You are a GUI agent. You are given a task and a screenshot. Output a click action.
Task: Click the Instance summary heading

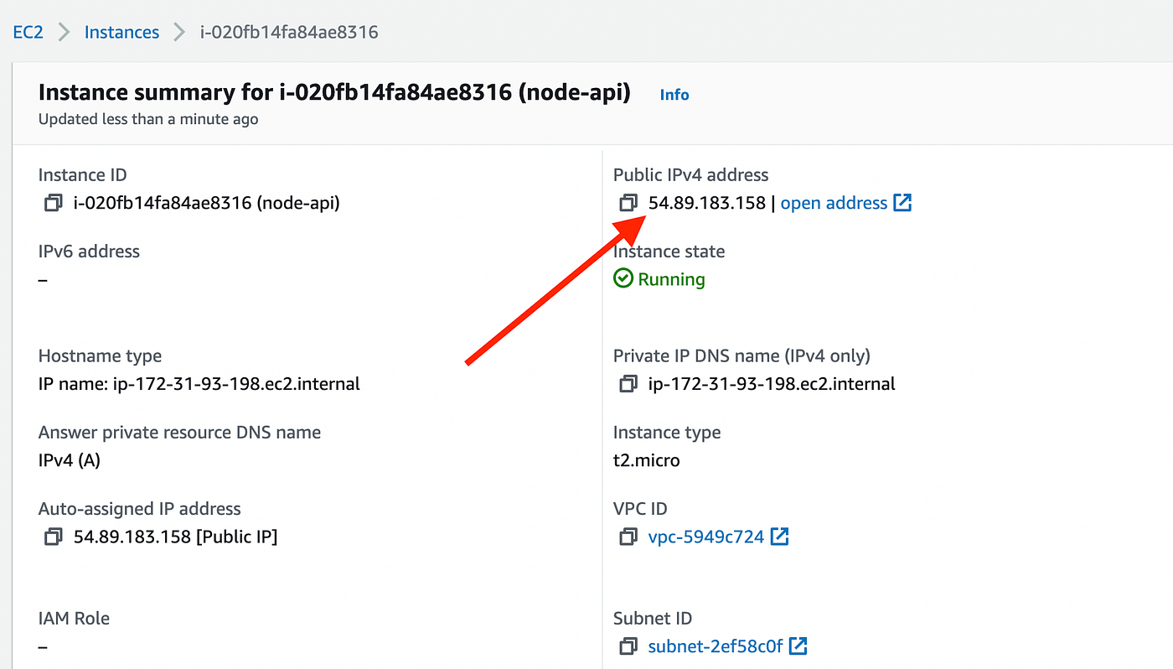click(333, 92)
